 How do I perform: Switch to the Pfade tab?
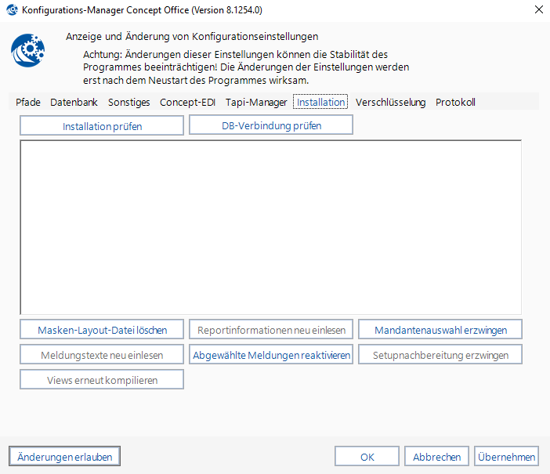pyautogui.click(x=28, y=103)
